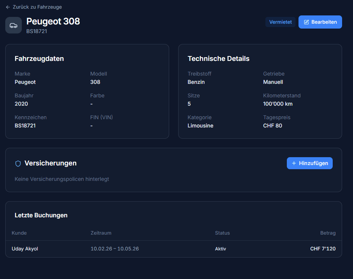Click the Vermietet status badge
Screen dimensions: 353x279
[x=280, y=22]
